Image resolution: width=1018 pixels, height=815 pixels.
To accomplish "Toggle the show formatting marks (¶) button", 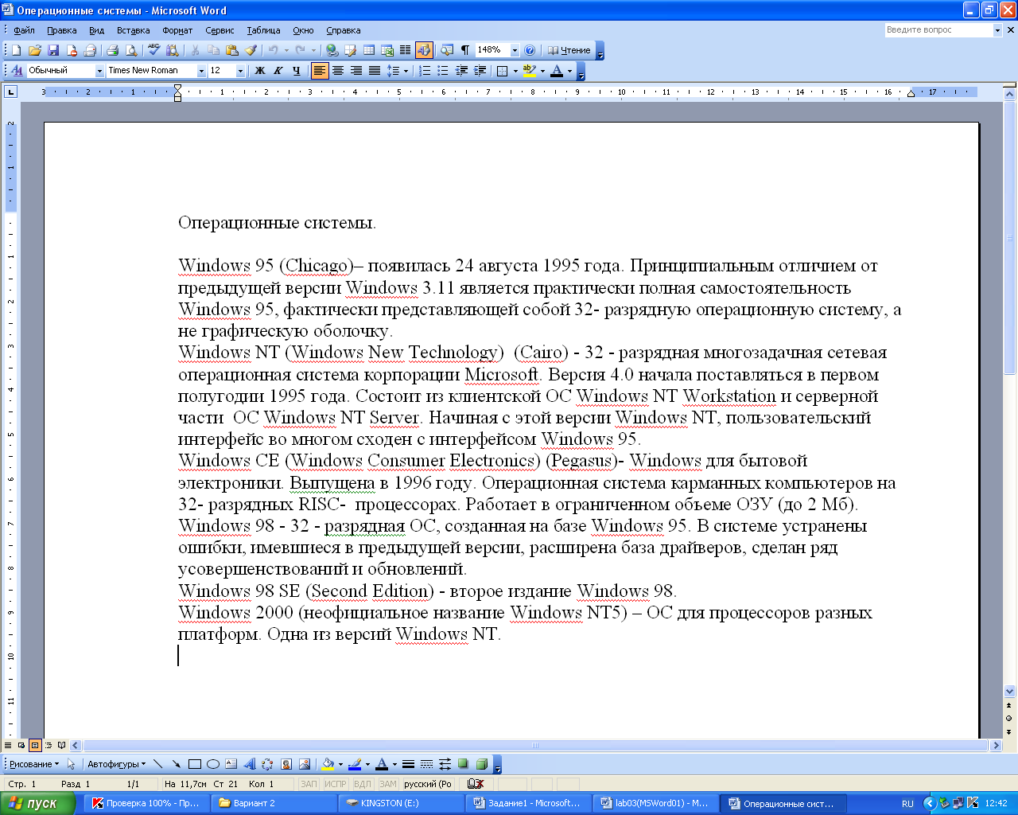I will [465, 50].
